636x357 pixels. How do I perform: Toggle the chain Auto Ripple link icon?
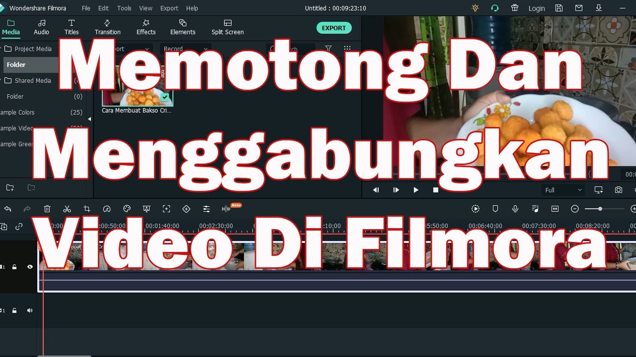pos(19,227)
